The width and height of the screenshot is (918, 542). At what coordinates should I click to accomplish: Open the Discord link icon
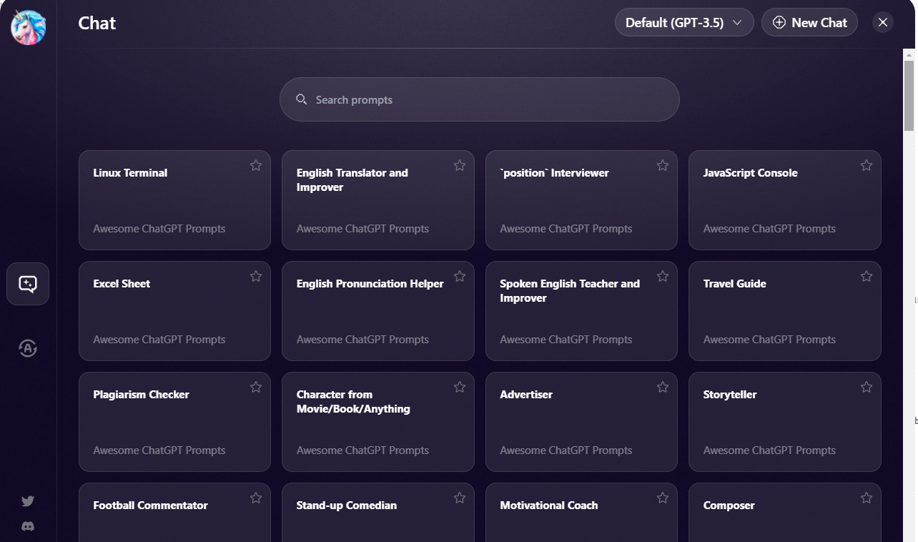pyautogui.click(x=28, y=526)
